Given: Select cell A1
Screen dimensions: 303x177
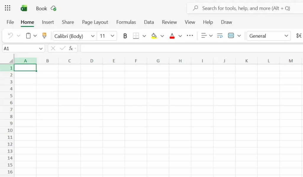Looking at the screenshot, I should coord(25,68).
